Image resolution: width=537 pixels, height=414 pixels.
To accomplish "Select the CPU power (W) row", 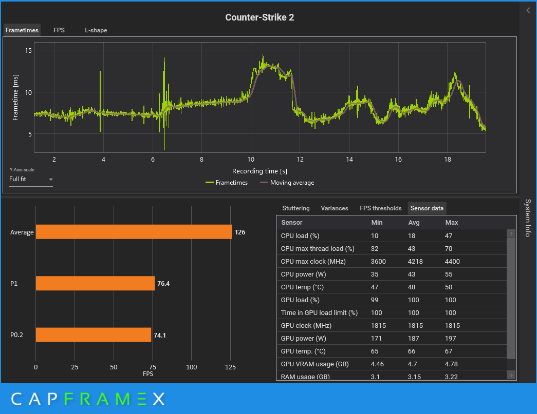I will [x=392, y=274].
